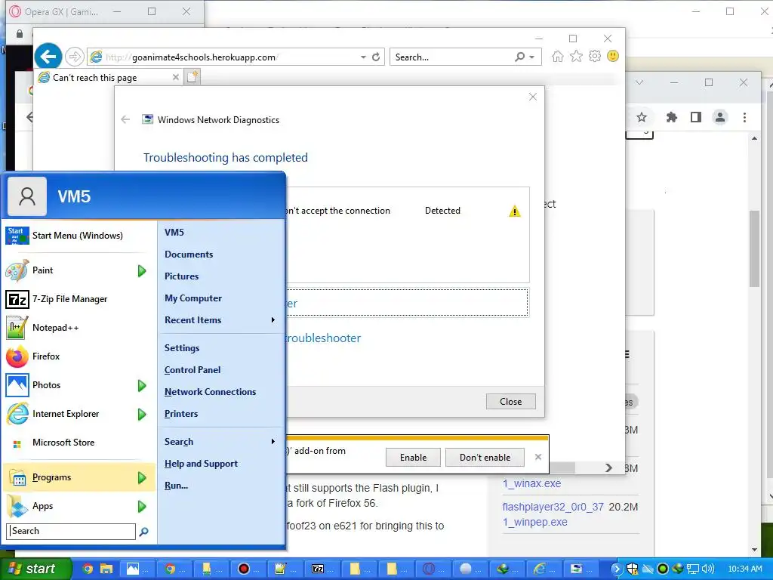Click the start menu search magnifier icon
The height and width of the screenshot is (580, 773).
pos(143,532)
